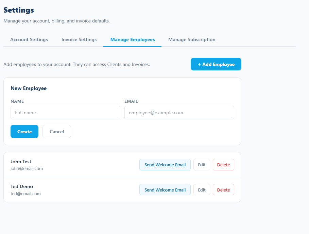The image size is (309, 234).
Task: Select the Manage Employees tab
Action: [x=132, y=39]
